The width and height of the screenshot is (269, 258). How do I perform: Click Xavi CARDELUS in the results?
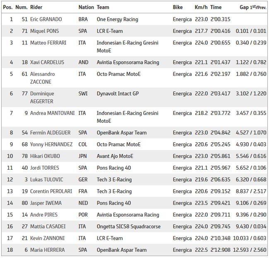pos(47,62)
